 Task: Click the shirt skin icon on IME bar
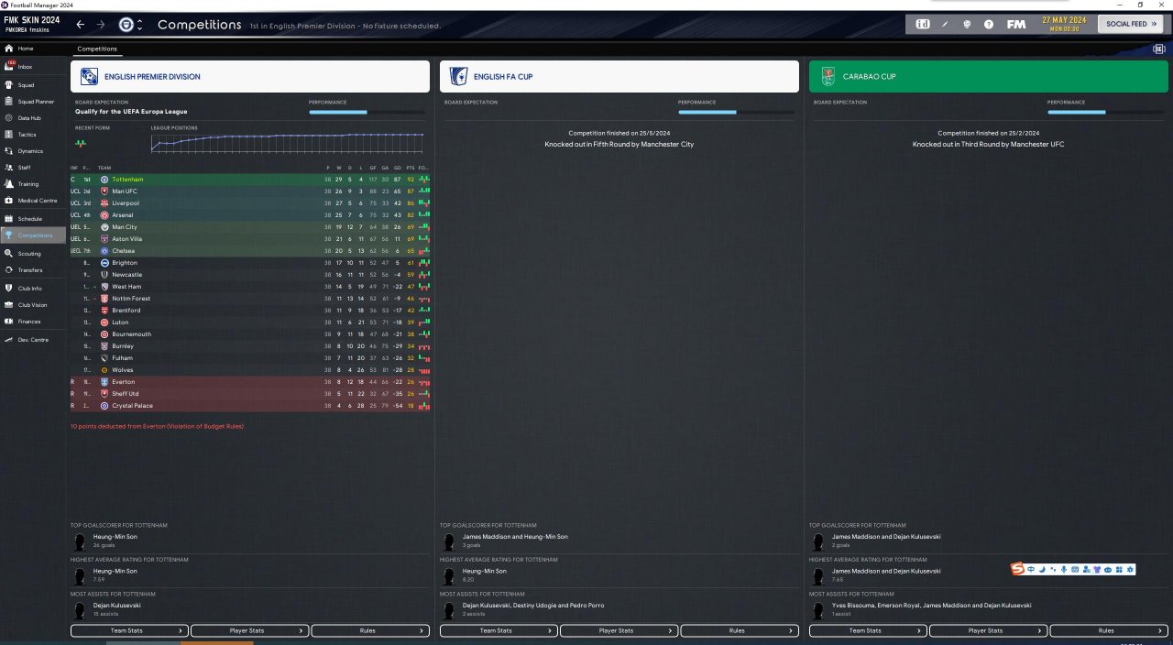pos(1097,570)
